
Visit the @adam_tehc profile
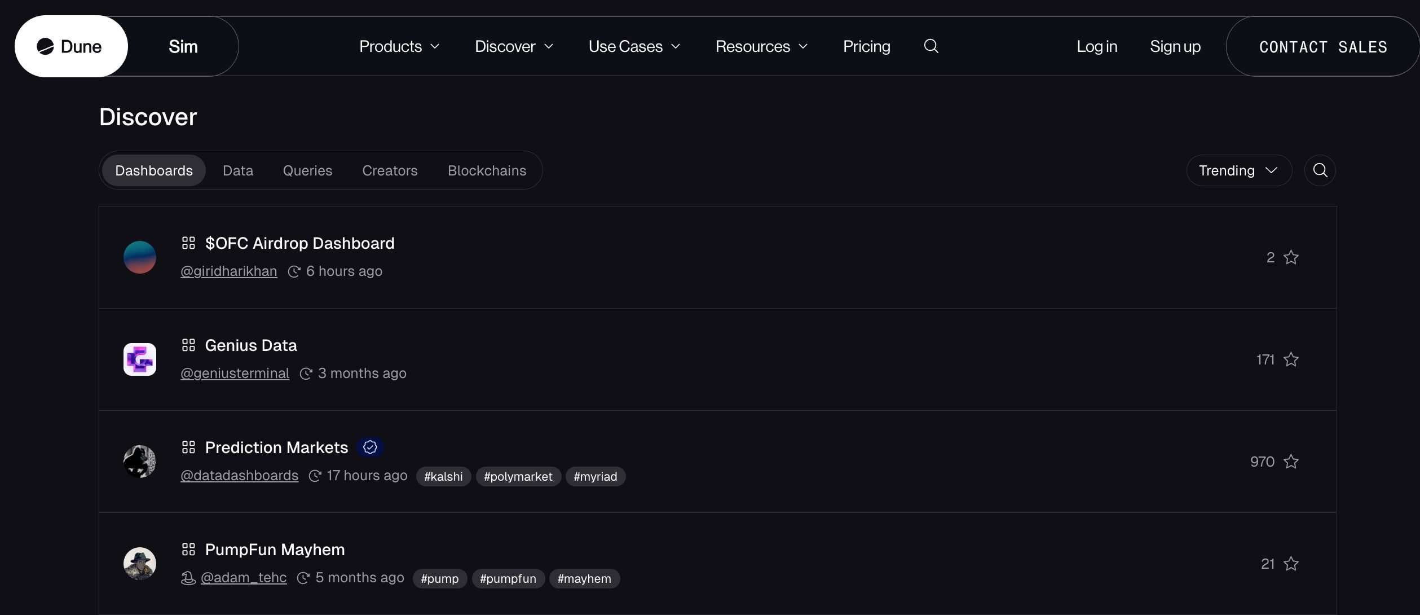[244, 578]
